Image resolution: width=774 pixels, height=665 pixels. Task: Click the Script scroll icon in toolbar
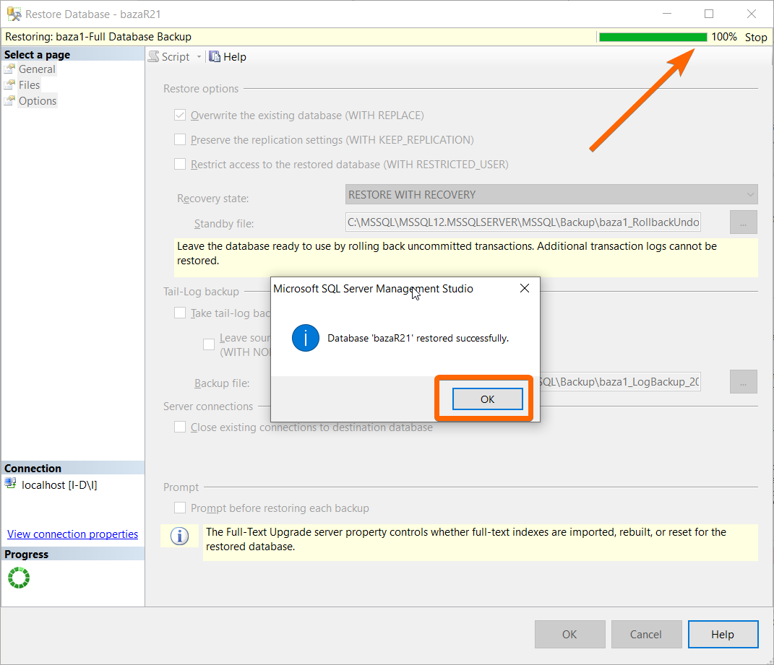(x=154, y=56)
